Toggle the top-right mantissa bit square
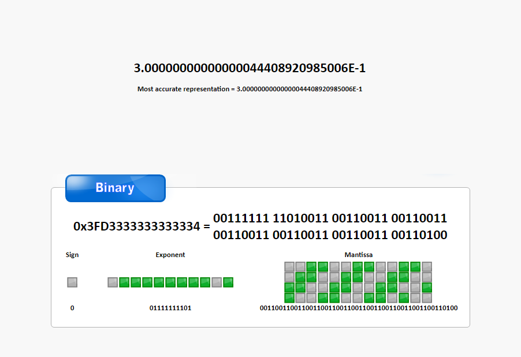The height and width of the screenshot is (357, 521). point(427,266)
